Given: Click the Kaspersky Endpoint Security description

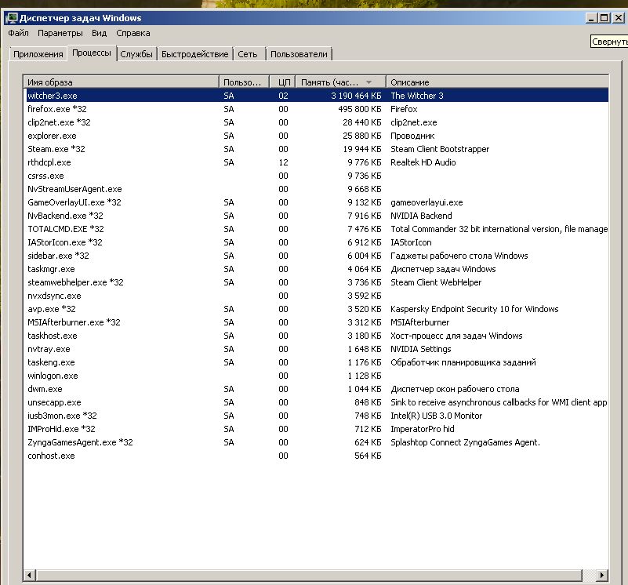Looking at the screenshot, I should coord(474,309).
